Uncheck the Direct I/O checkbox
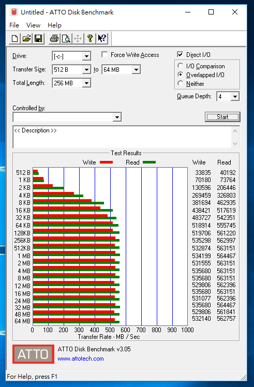Screen dimensions: 254x387 (x=180, y=54)
